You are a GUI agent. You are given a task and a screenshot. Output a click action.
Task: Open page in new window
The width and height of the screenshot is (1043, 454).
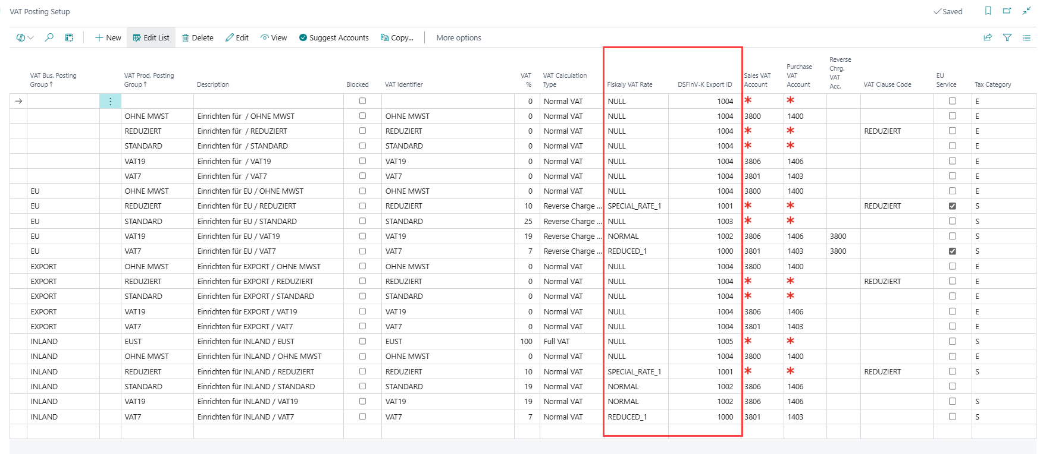coord(1007,11)
